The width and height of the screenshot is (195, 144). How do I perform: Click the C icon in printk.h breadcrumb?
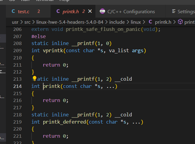click(x=150, y=22)
